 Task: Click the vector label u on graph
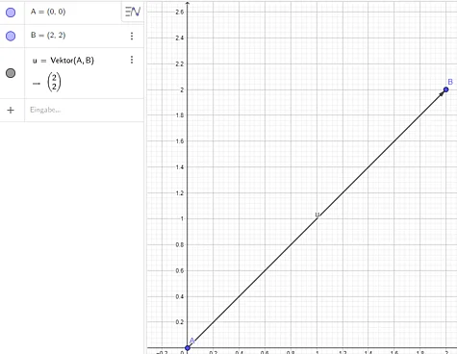[317, 215]
